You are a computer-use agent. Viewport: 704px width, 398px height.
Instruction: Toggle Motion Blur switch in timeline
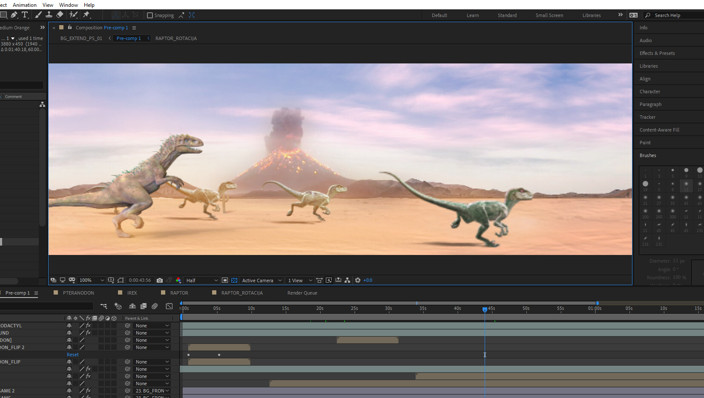click(155, 306)
